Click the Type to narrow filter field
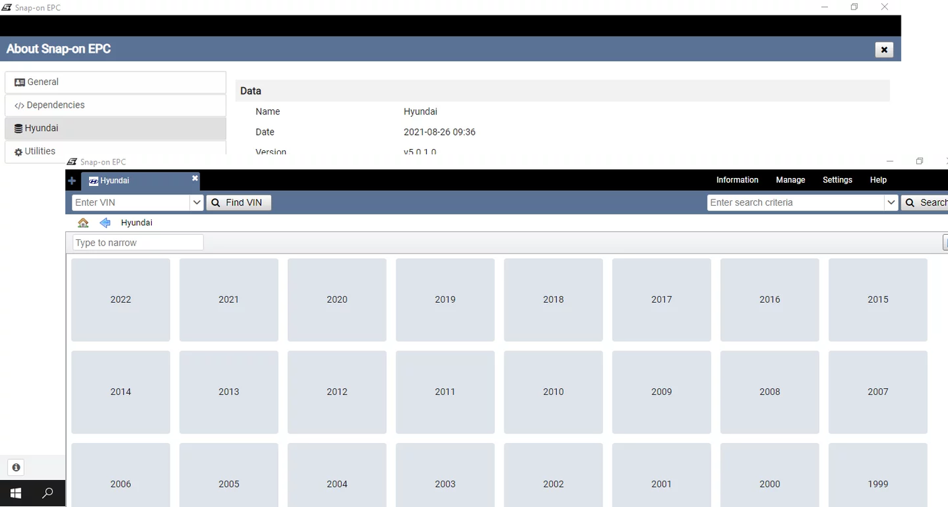Viewport: 948px width, 507px height. click(138, 243)
